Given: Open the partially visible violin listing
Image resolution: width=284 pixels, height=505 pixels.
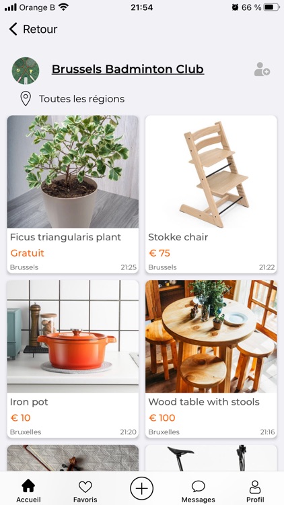Looking at the screenshot, I should tap(73, 458).
